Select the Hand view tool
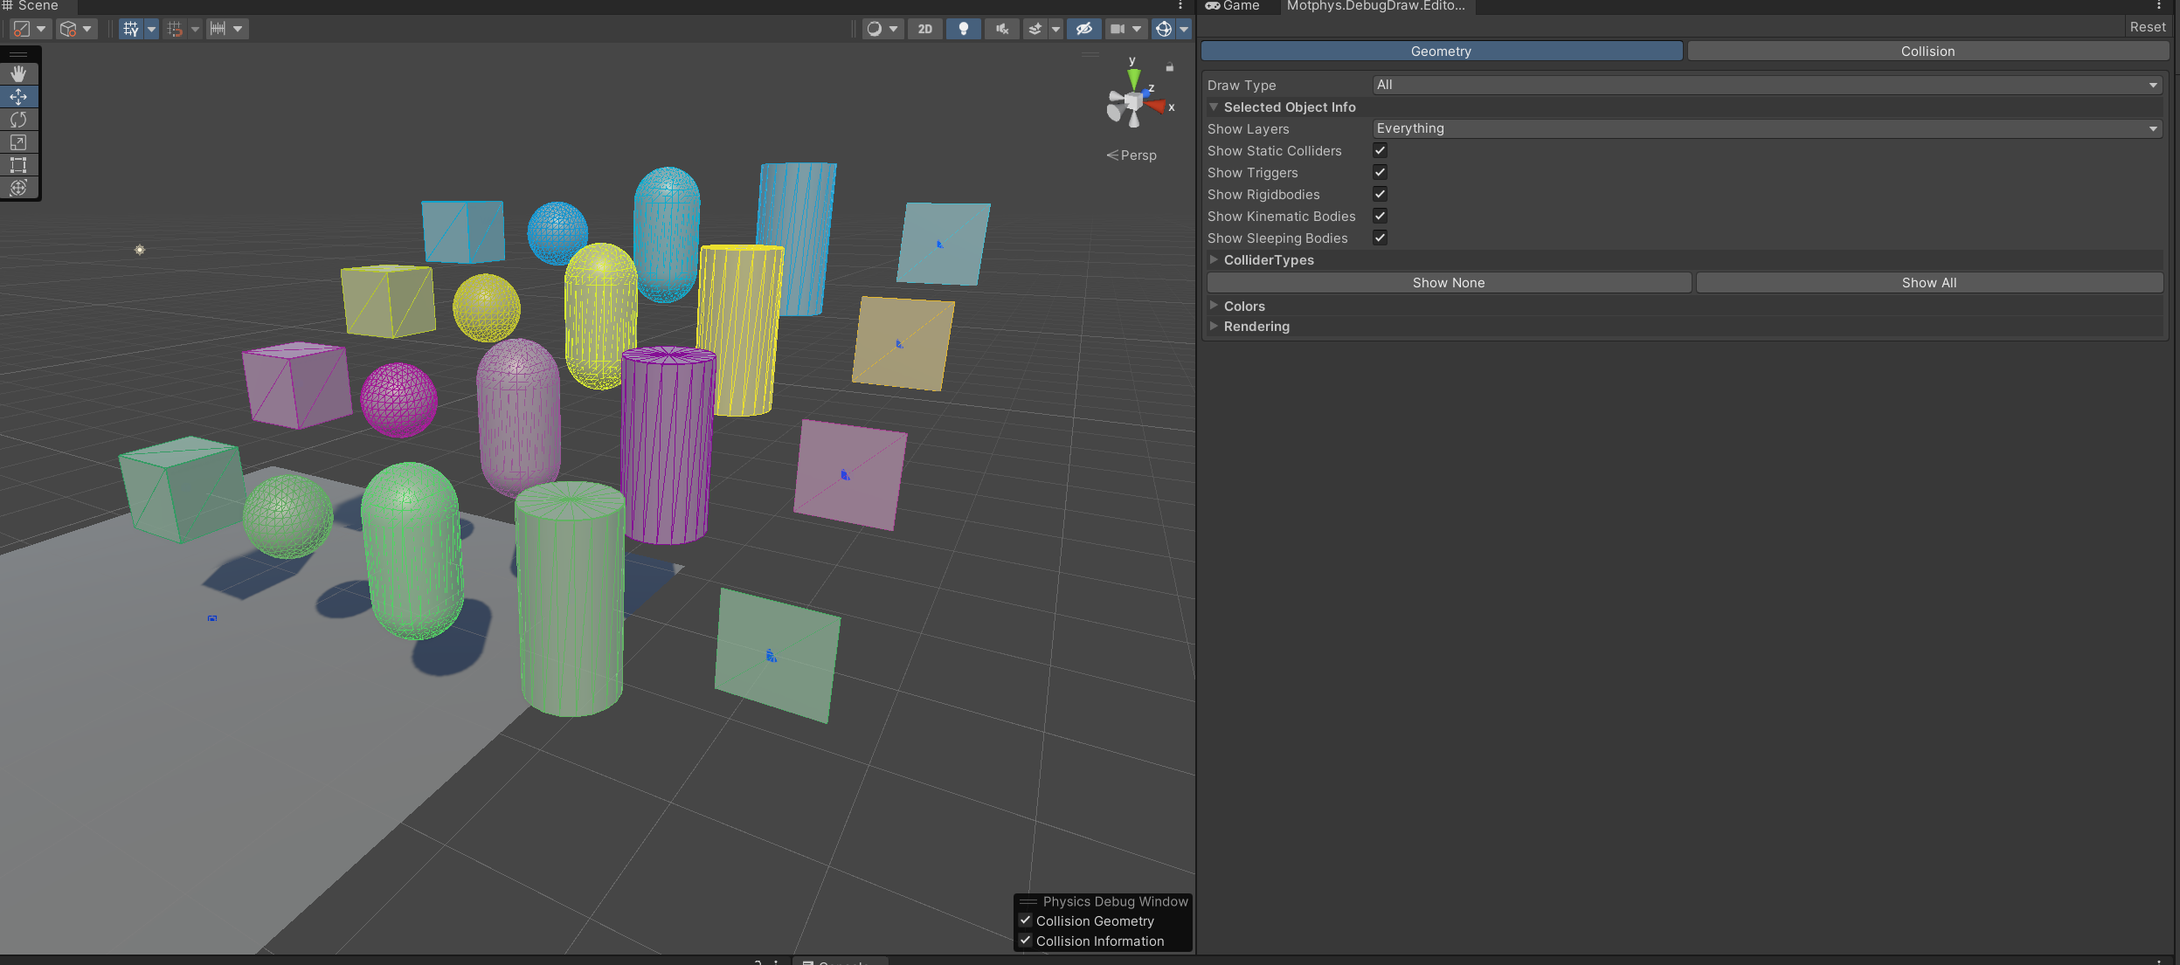Viewport: 2180px width, 965px height. click(18, 74)
